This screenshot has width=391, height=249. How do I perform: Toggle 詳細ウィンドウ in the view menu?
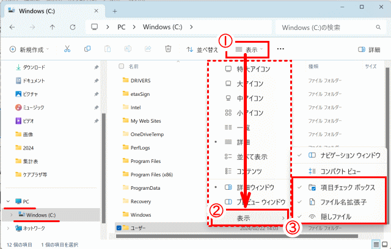[x=249, y=187]
